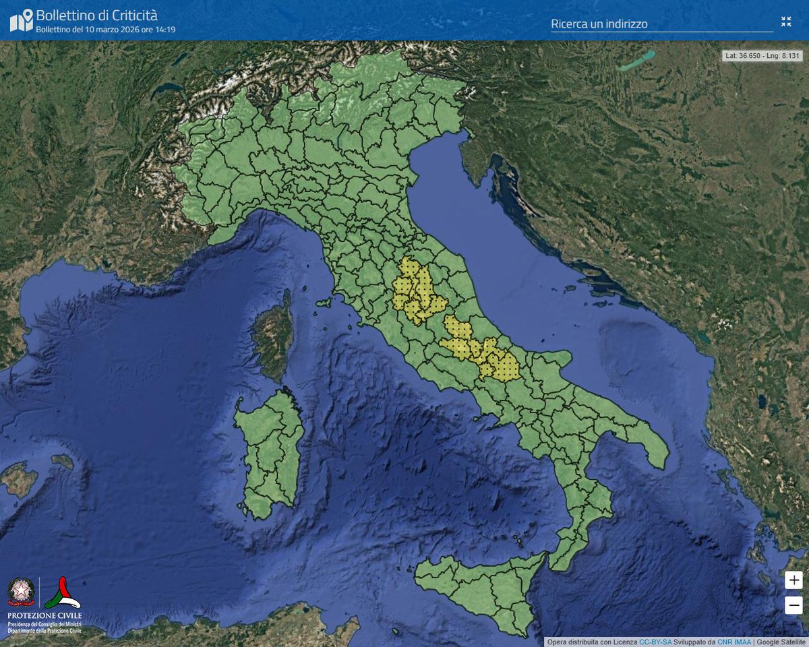The height and width of the screenshot is (647, 809).
Task: Toggle fullscreen with the collapse arrows icon
Action: [x=786, y=22]
